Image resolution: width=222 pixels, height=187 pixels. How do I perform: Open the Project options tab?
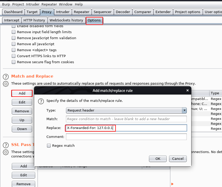[188, 12]
